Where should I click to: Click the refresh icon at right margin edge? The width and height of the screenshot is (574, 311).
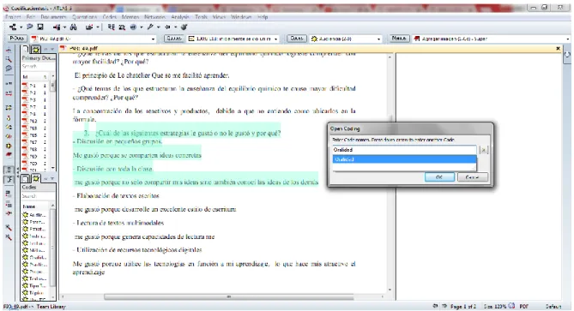567,55
